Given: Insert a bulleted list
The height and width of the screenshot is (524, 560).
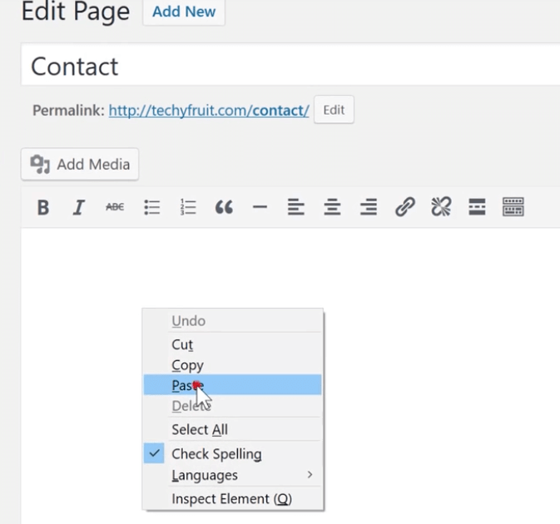Looking at the screenshot, I should point(151,207).
